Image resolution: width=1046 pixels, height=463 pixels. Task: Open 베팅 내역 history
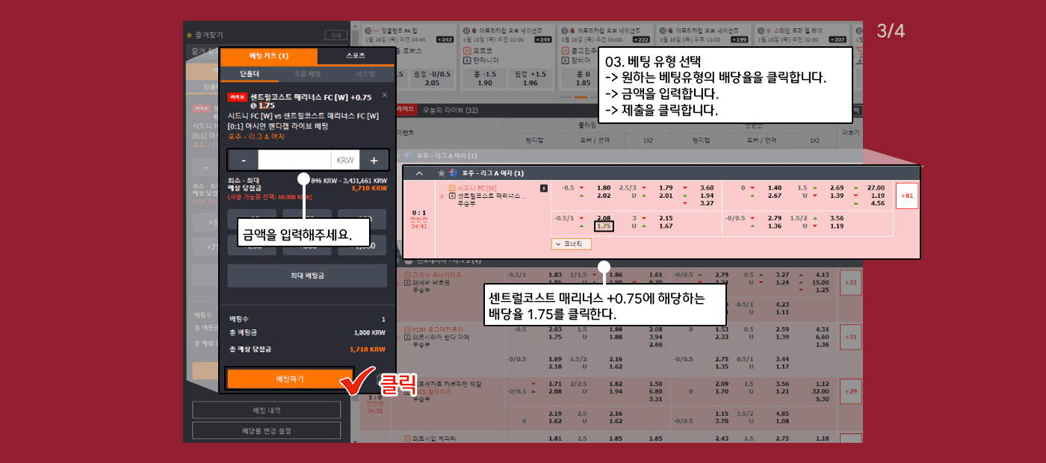[x=266, y=409]
